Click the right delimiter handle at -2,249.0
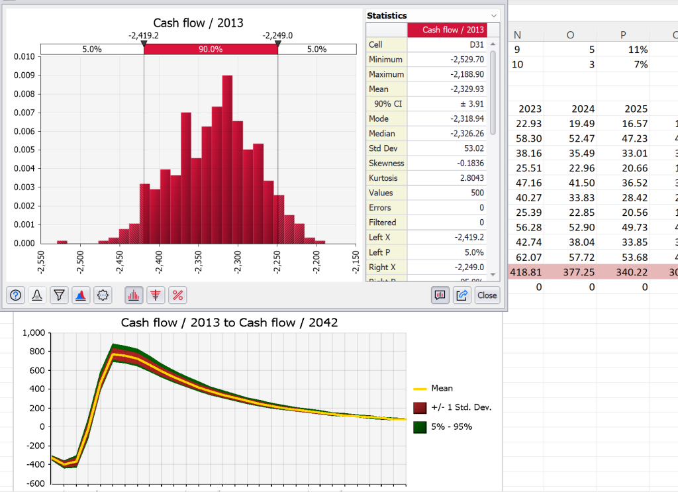The image size is (678, 492). pos(277,44)
